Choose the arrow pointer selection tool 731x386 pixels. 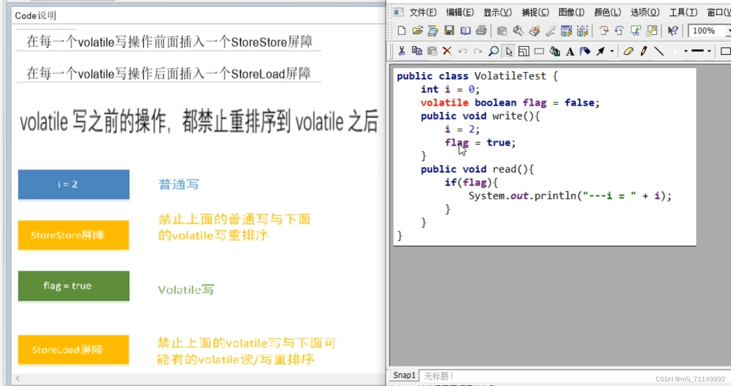[509, 51]
